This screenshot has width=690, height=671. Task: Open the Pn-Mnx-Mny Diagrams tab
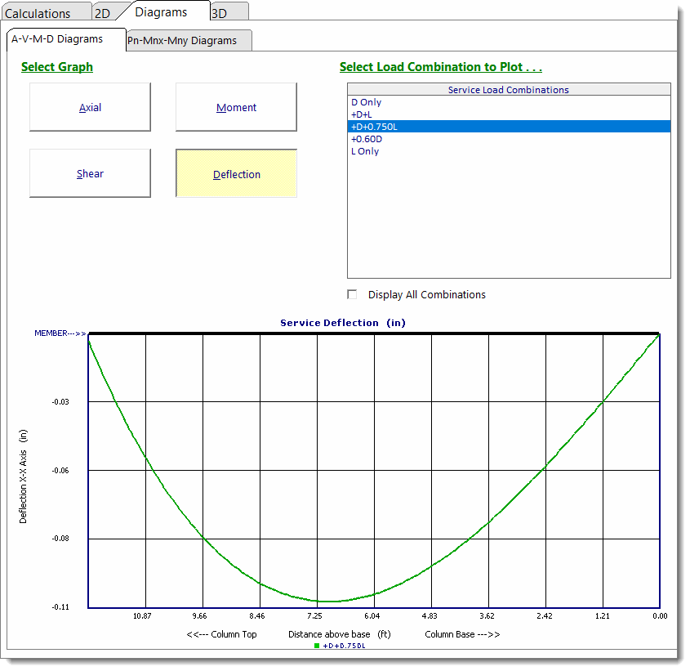pyautogui.click(x=189, y=39)
